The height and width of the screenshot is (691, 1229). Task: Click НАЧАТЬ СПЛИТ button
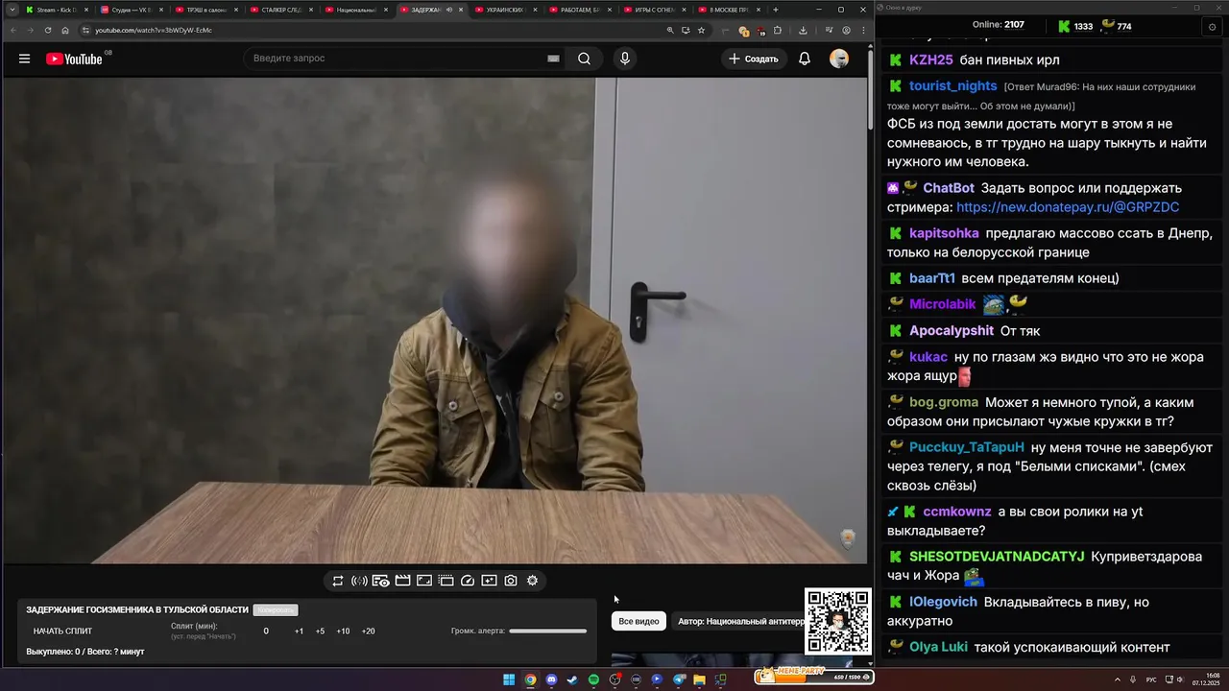(62, 631)
